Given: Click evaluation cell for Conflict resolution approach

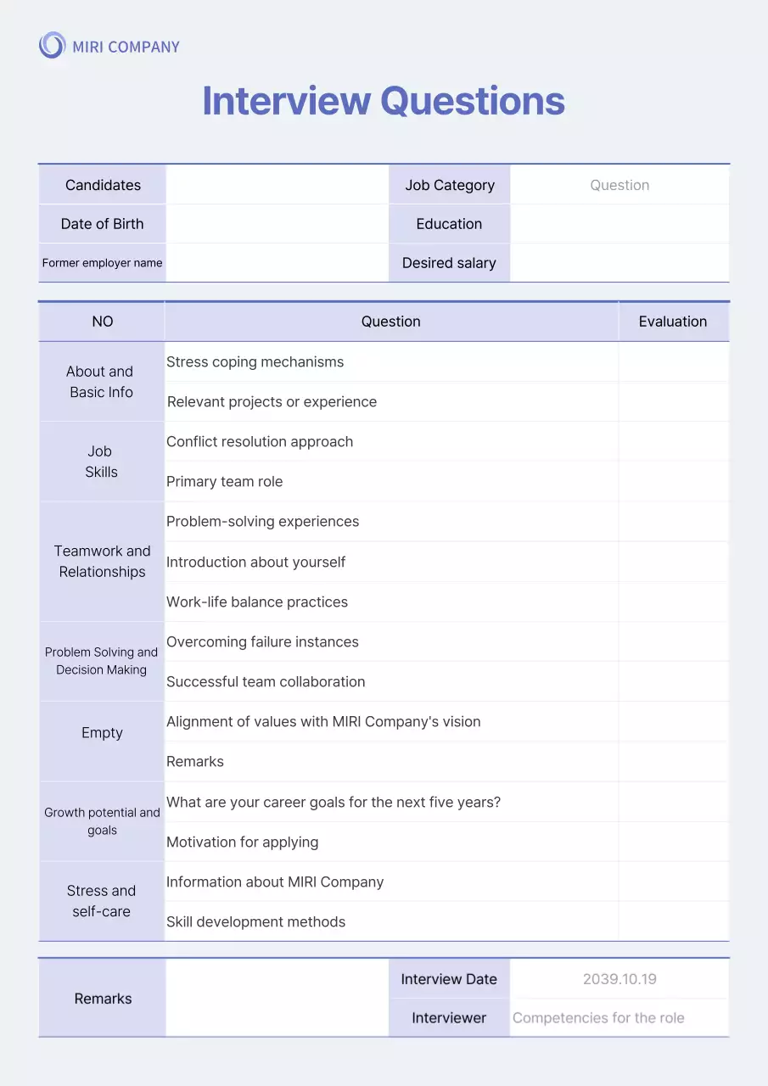Looking at the screenshot, I should click(673, 442).
